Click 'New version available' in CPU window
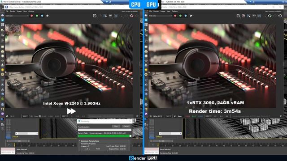The width and height of the screenshot is (287, 161). pyautogui.click(x=130, y=11)
